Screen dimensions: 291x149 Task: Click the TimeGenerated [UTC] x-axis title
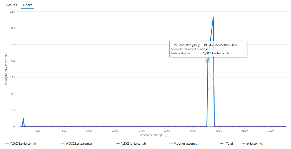[153, 135]
